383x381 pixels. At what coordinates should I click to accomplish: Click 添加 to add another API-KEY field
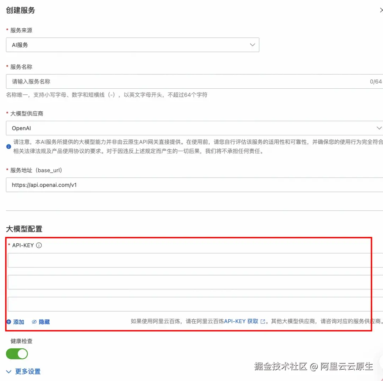(18, 322)
